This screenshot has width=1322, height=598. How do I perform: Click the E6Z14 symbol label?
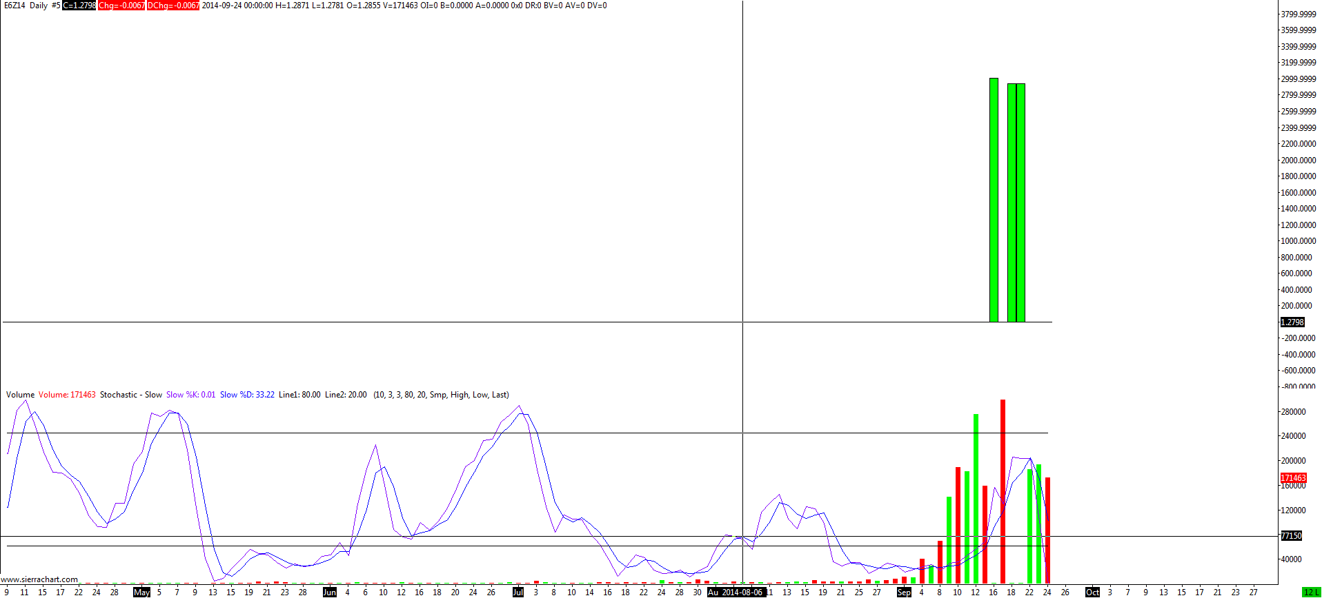pos(14,6)
